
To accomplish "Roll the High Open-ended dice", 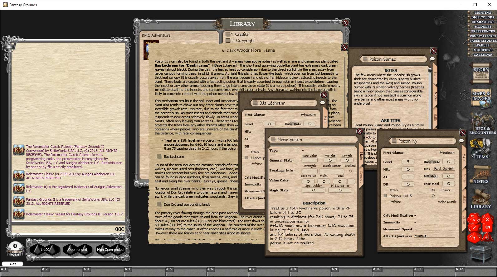I will pyautogui.click(x=110, y=250).
